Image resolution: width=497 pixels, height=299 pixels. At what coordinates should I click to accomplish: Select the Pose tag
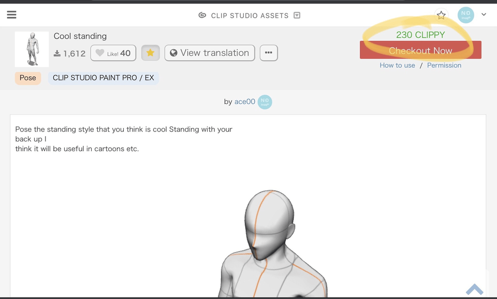[x=28, y=78]
